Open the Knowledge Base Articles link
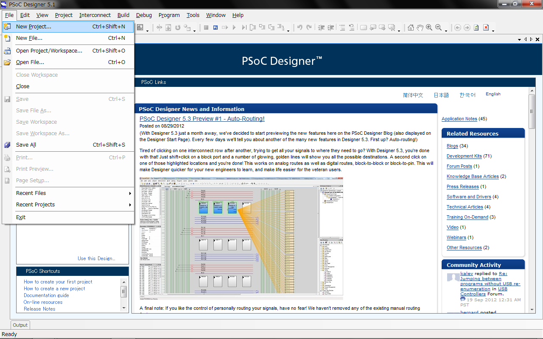Viewport: 543px width, 339px height. pos(473,177)
